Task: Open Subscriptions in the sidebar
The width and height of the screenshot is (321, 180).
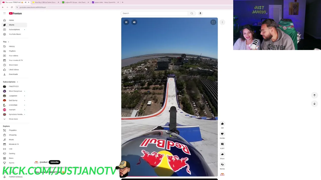Action: pyautogui.click(x=14, y=29)
